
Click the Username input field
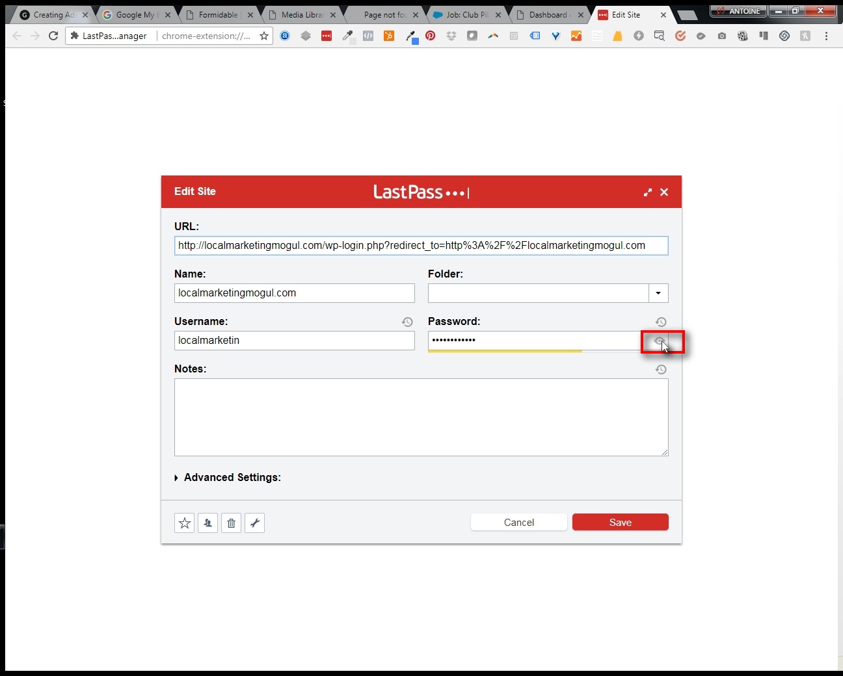pos(295,341)
